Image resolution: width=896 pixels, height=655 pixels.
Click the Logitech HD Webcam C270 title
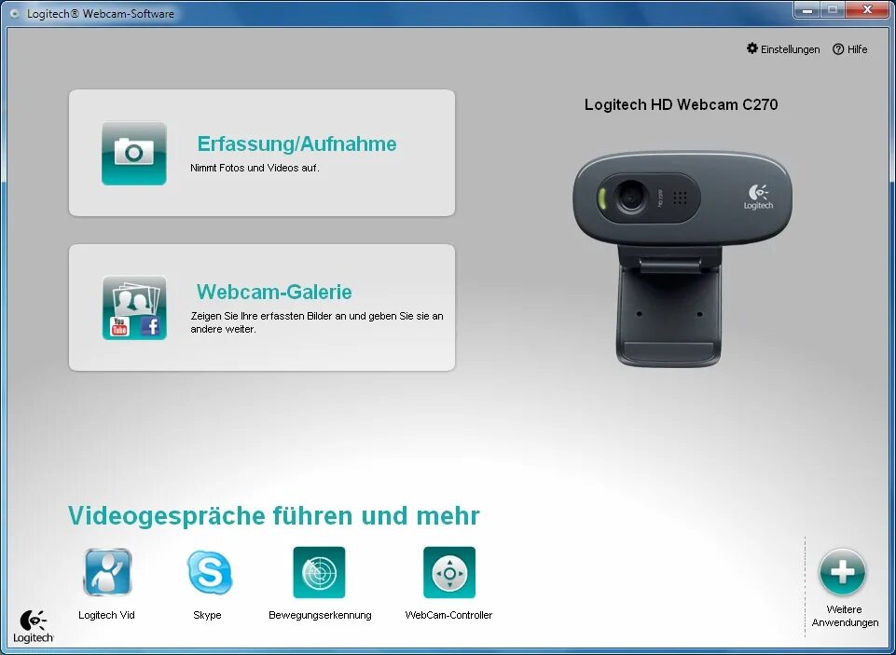(x=682, y=104)
